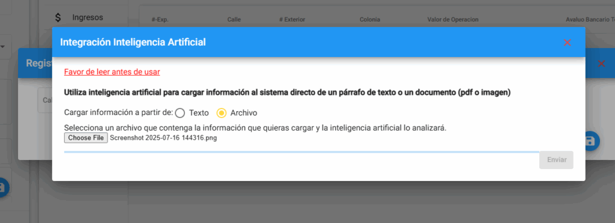
Task: Click the Avaluo Bancario column header
Action: click(590, 20)
